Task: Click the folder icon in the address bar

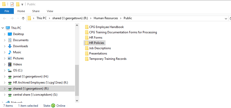Action: coord(29,18)
